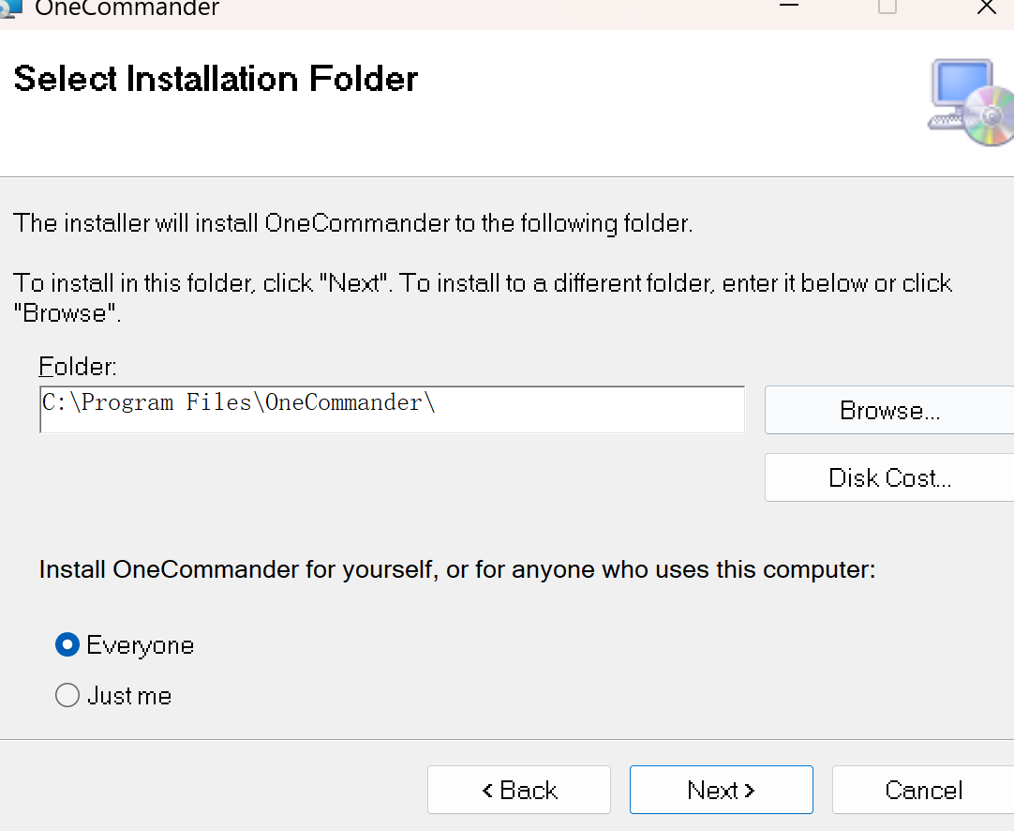Minimize the installer window

(x=789, y=6)
